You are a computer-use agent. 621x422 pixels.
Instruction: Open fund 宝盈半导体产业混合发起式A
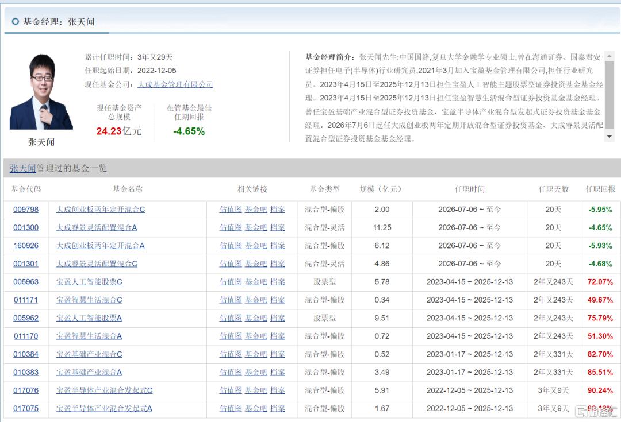pyautogui.click(x=104, y=409)
